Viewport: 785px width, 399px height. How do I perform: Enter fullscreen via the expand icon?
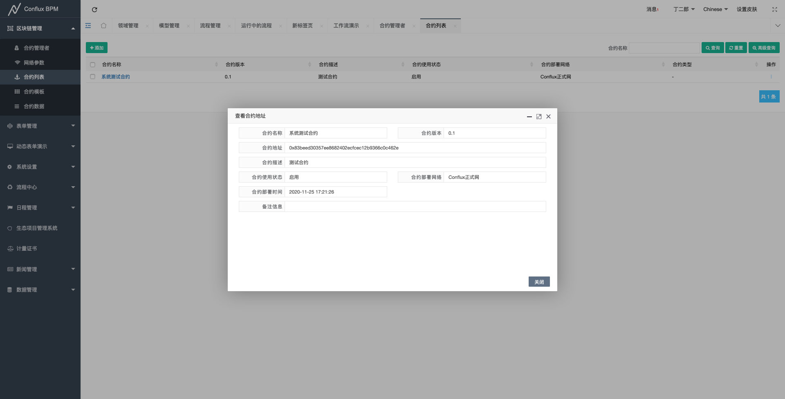click(x=774, y=9)
